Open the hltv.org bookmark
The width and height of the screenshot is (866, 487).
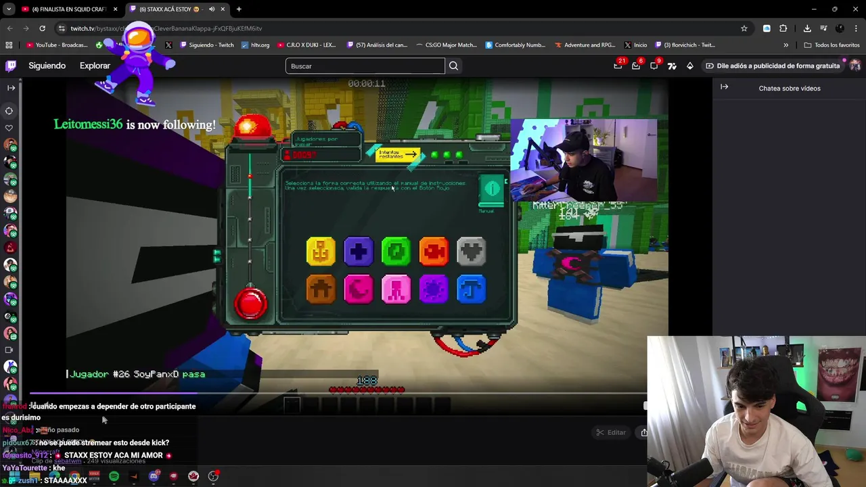pos(255,45)
